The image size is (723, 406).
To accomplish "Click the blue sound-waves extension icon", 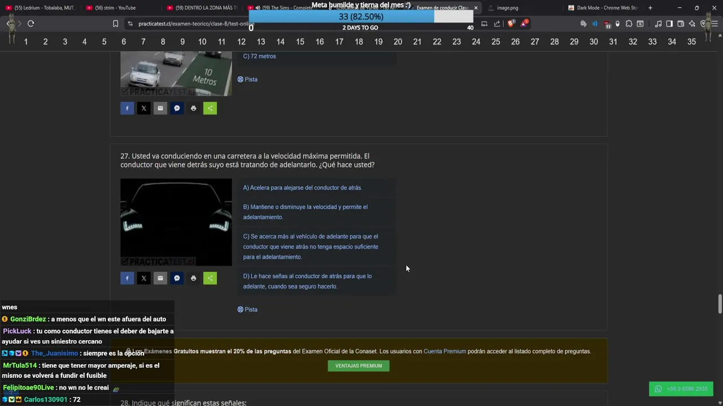I will [x=595, y=24].
